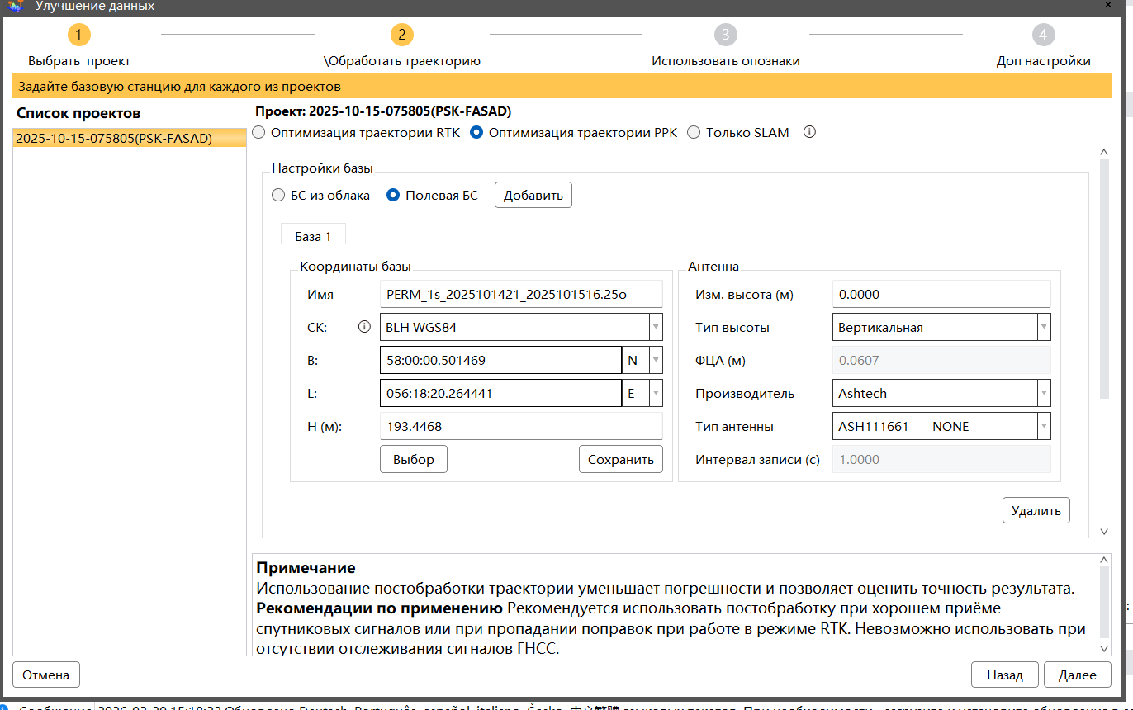The height and width of the screenshot is (710, 1133).
Task: Click the Далее button
Action: pos(1077,674)
